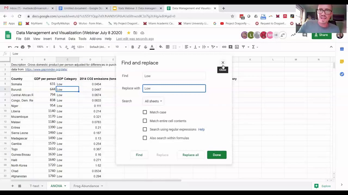The height and width of the screenshot is (195, 348).
Task: Open the text wrapping dropdown
Action: tap(206, 47)
